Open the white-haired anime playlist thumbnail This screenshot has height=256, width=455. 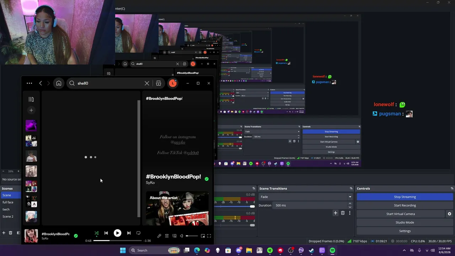pos(31,217)
